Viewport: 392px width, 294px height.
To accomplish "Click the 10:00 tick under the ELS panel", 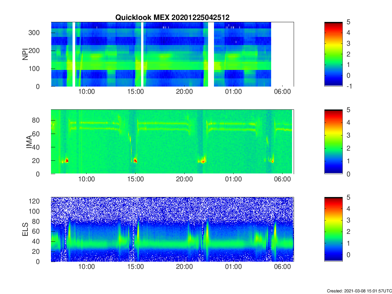I will pyautogui.click(x=87, y=267).
